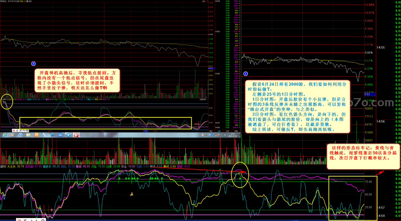
Task: Click the 买内助: 57.45 indicator value
Action: 33,167
